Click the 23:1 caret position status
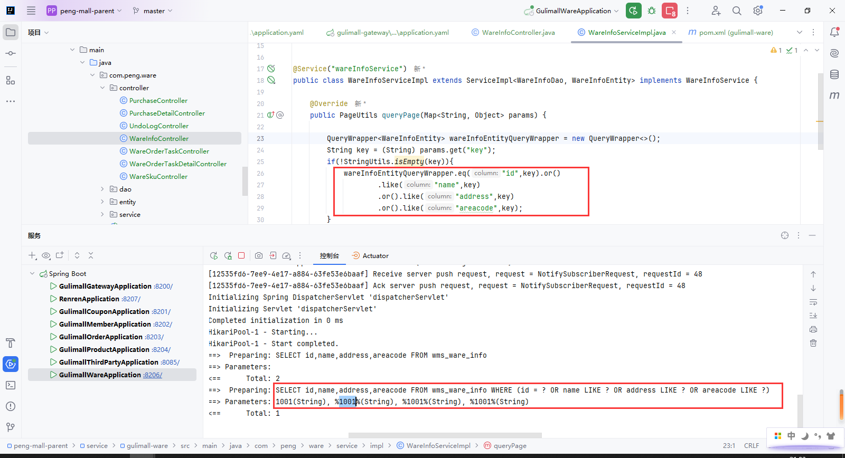 729,445
